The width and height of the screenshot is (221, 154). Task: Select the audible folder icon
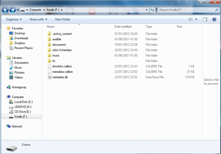point(49,39)
